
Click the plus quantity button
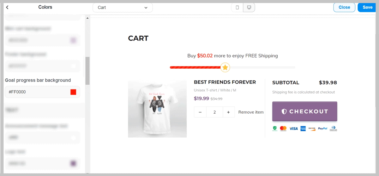pyautogui.click(x=229, y=112)
